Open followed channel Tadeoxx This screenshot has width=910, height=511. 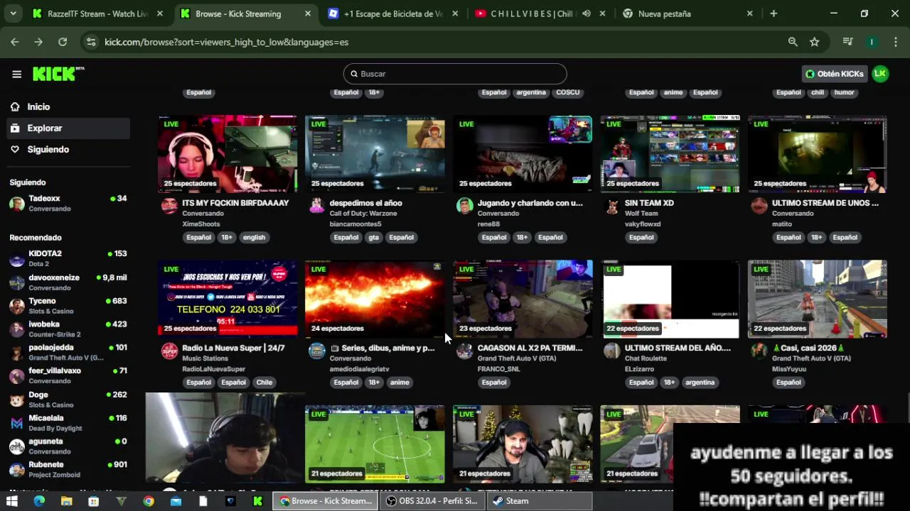pos(68,203)
